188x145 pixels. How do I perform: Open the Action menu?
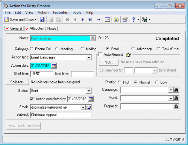(x=43, y=12)
